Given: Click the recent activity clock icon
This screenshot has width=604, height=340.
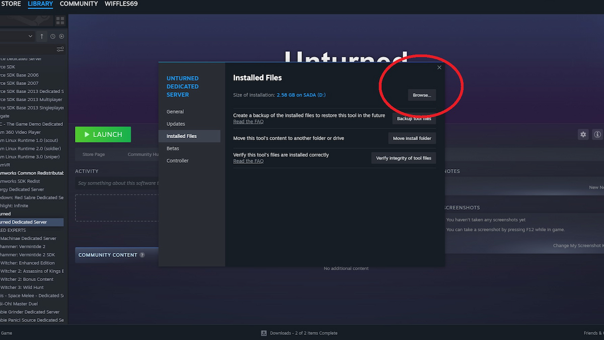Looking at the screenshot, I should coord(53,36).
